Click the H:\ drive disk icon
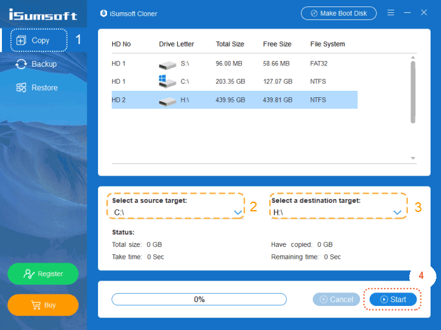The image size is (441, 330). click(167, 102)
